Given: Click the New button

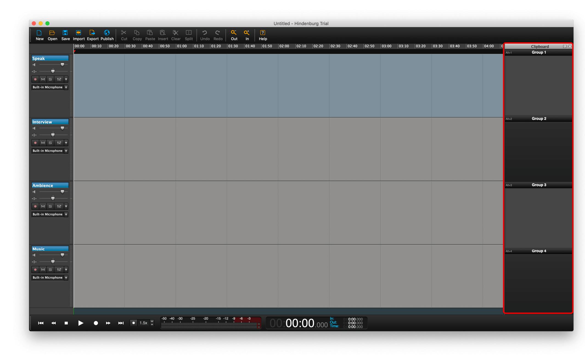Looking at the screenshot, I should (x=39, y=35).
